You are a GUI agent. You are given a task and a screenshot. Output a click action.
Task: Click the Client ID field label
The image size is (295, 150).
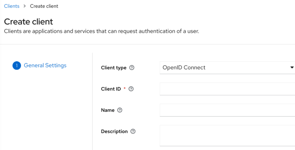[x=110, y=89]
